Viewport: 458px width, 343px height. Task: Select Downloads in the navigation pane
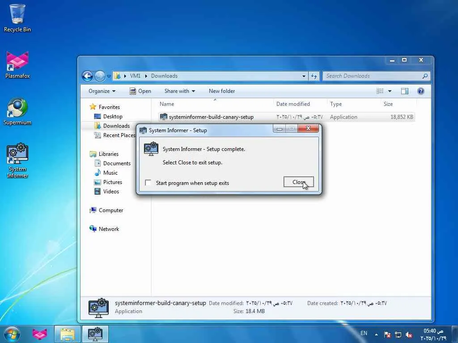[116, 125]
